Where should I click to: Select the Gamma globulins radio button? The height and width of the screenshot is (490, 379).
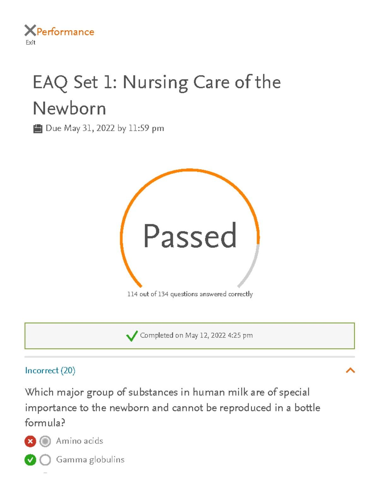[x=45, y=460]
